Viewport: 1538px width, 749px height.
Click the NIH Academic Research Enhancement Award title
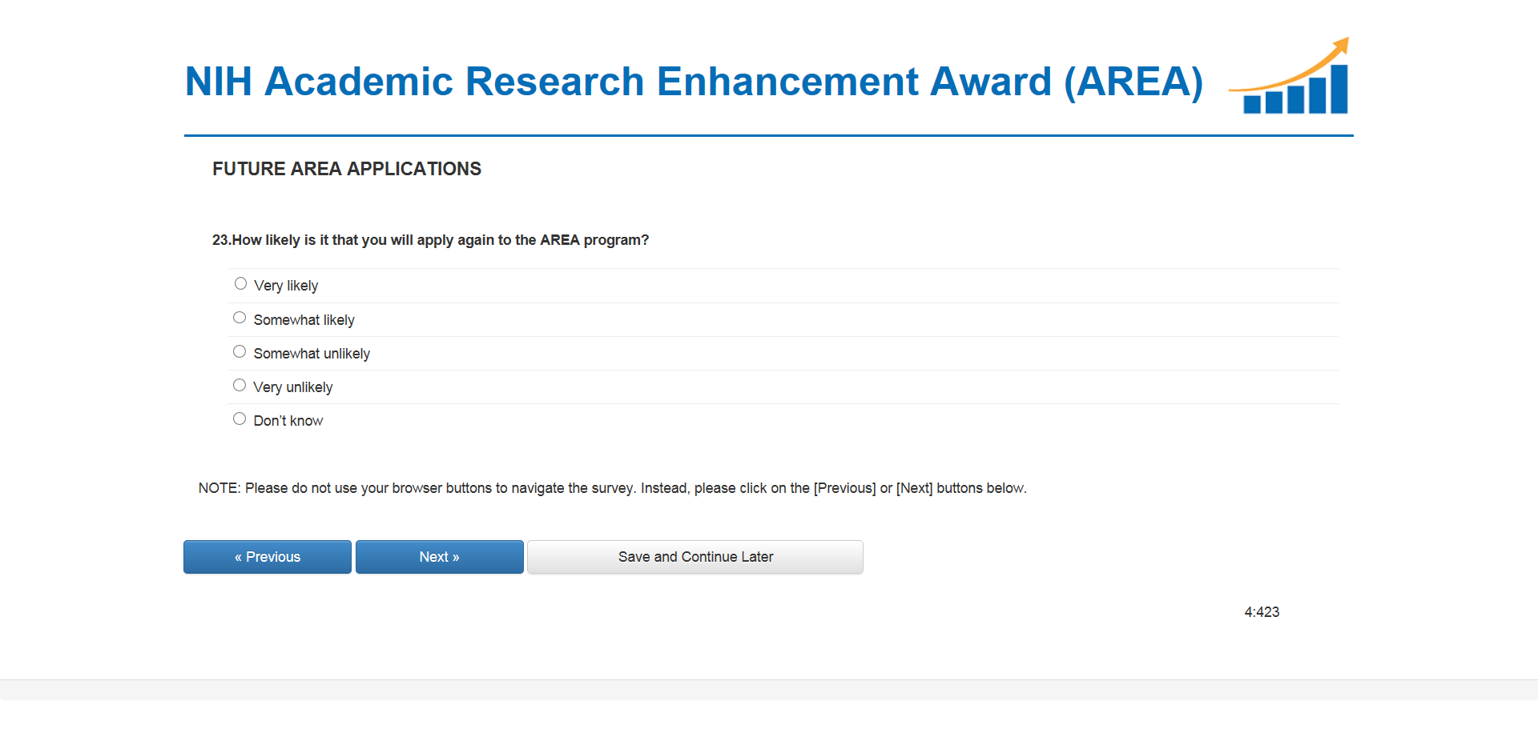(x=694, y=82)
